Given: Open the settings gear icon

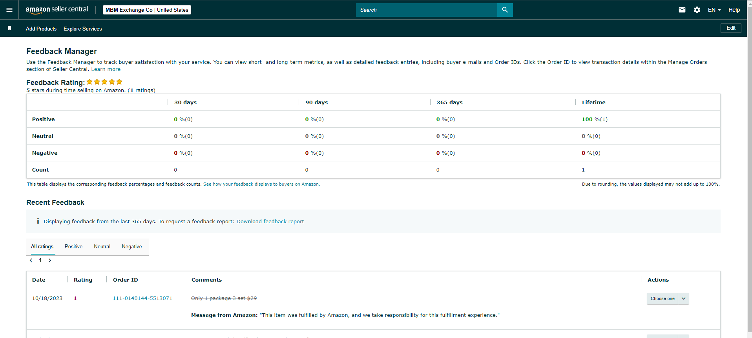Looking at the screenshot, I should [697, 10].
